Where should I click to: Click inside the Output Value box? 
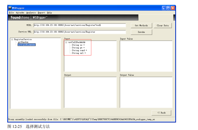[x=146, y=92]
